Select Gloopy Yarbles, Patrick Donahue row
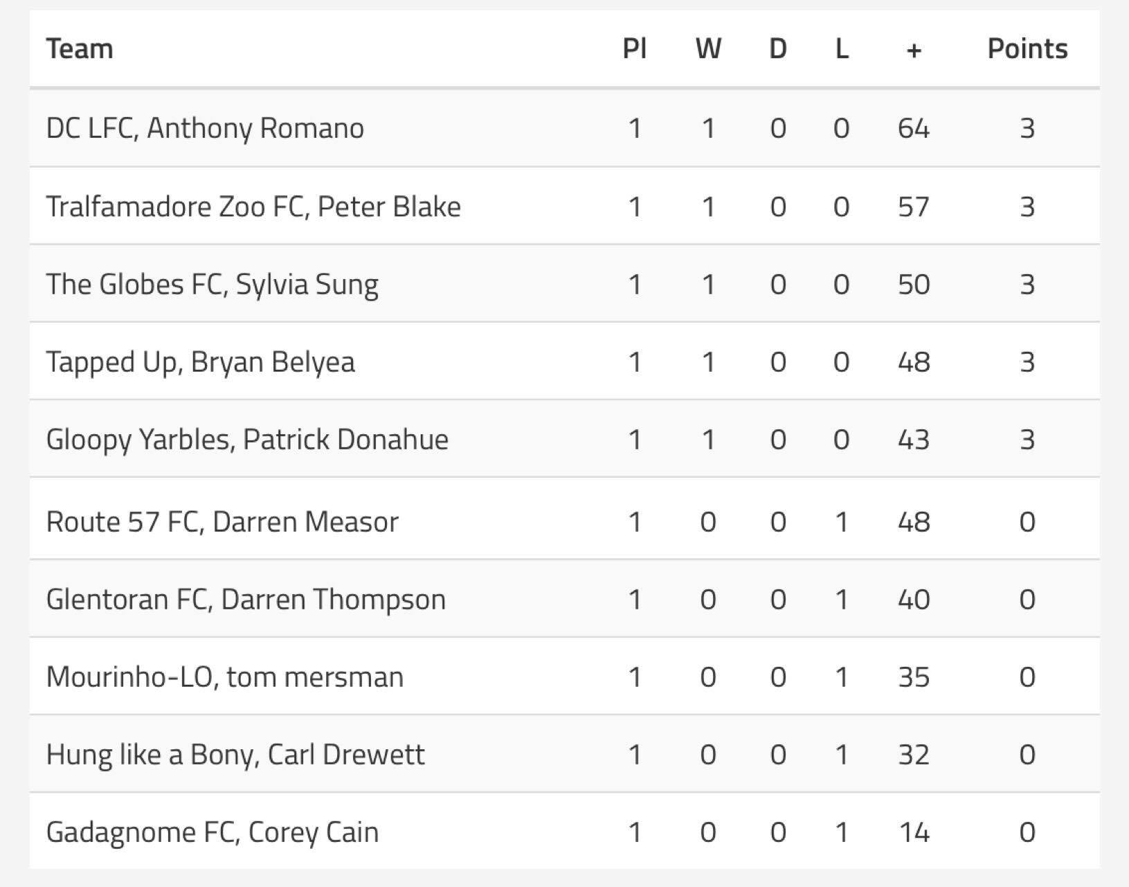 pos(564,439)
